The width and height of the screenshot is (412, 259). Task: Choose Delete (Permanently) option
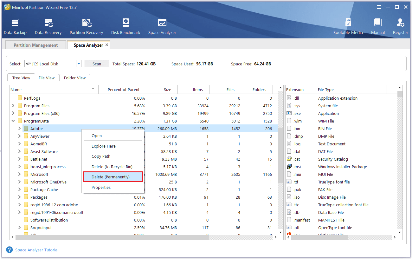(x=113, y=177)
